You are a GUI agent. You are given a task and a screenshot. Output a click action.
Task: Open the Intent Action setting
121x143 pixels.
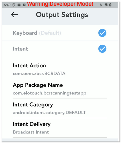60,69
